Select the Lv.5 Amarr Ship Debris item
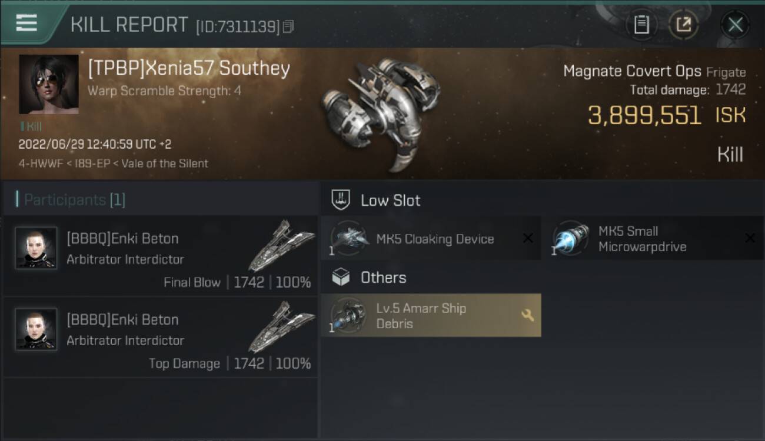The image size is (765, 441). point(431,315)
